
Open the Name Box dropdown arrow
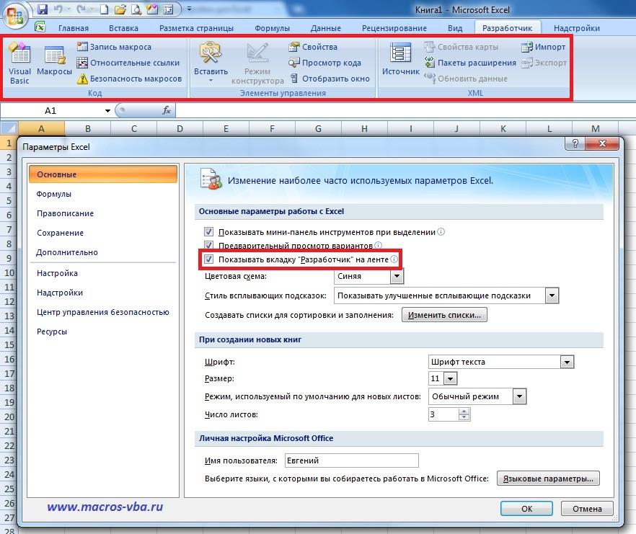pyautogui.click(x=107, y=111)
